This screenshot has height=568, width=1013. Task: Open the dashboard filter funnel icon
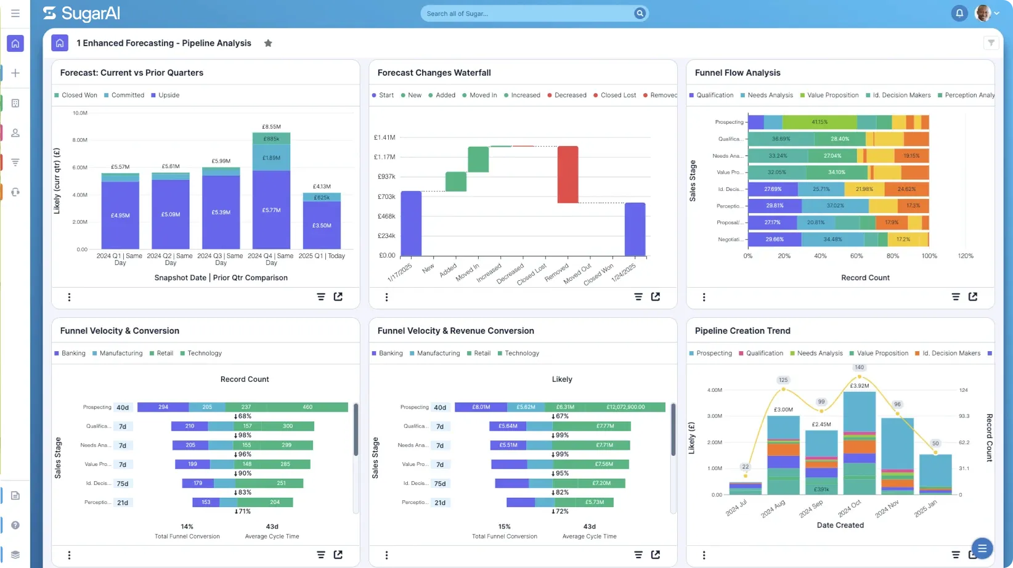(x=991, y=43)
